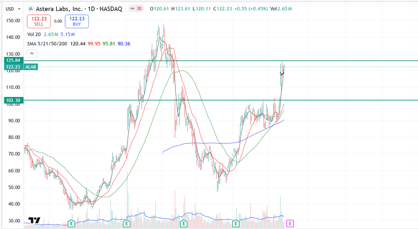Image resolution: width=418 pixels, height=229 pixels.
Task: Click the 30.00 price axis label
Action: (x=13, y=221)
